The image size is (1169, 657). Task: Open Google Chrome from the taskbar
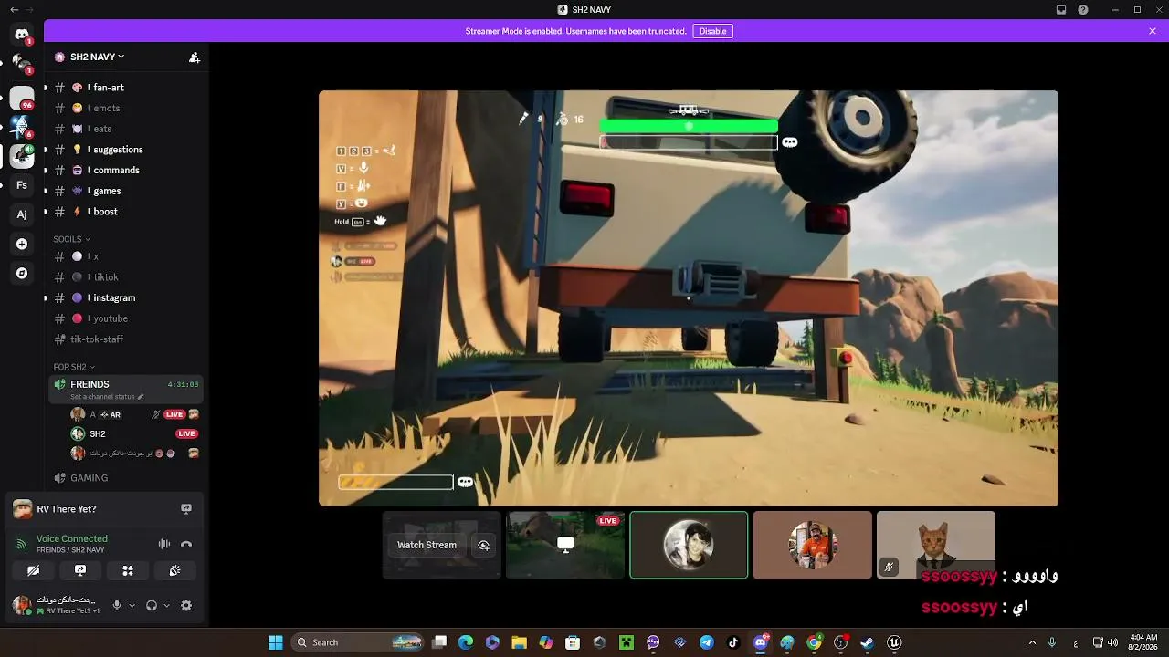(x=814, y=642)
